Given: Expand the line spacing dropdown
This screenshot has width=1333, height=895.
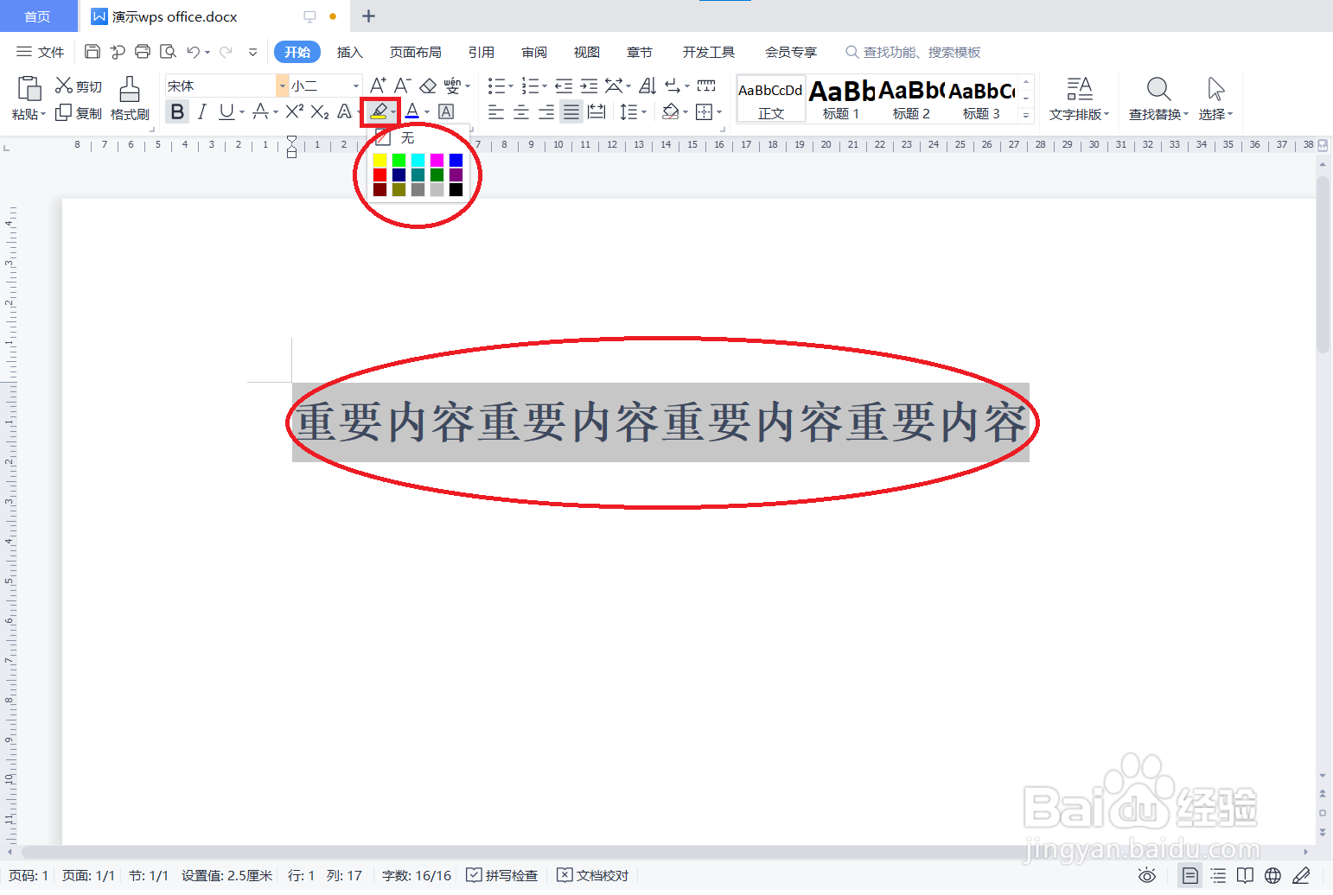Looking at the screenshot, I should tap(642, 111).
